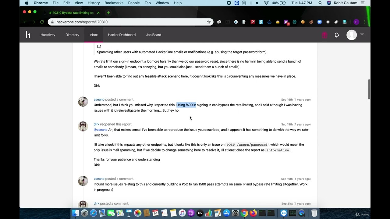Click the Zoom extension icon in Chrome toolbar

click(x=320, y=22)
